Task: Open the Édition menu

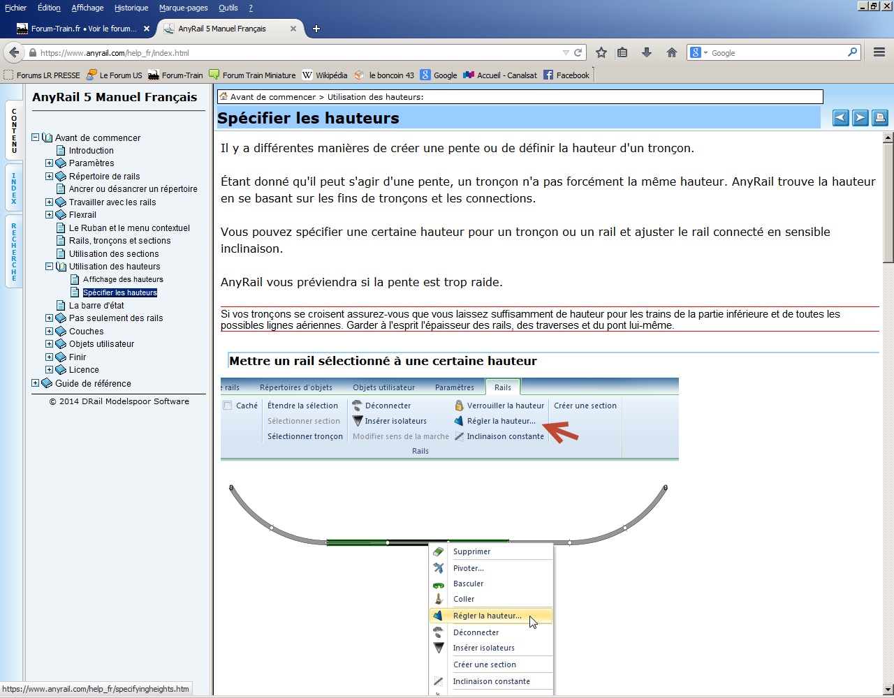Action: click(x=49, y=8)
